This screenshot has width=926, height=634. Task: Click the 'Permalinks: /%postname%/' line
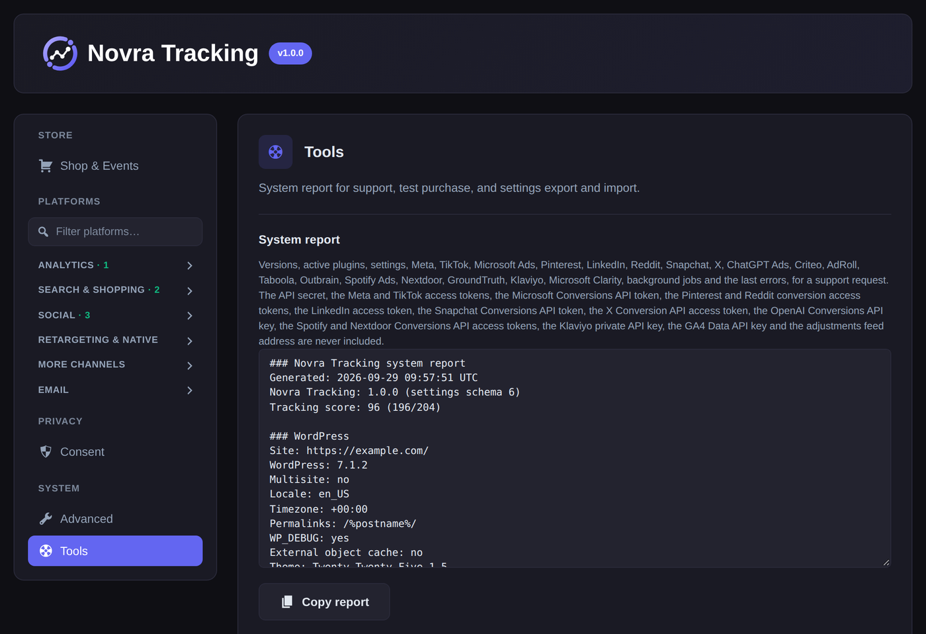343,523
